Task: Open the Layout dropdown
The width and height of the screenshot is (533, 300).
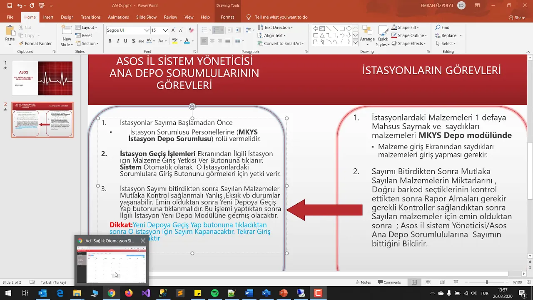Action: pyautogui.click(x=86, y=27)
